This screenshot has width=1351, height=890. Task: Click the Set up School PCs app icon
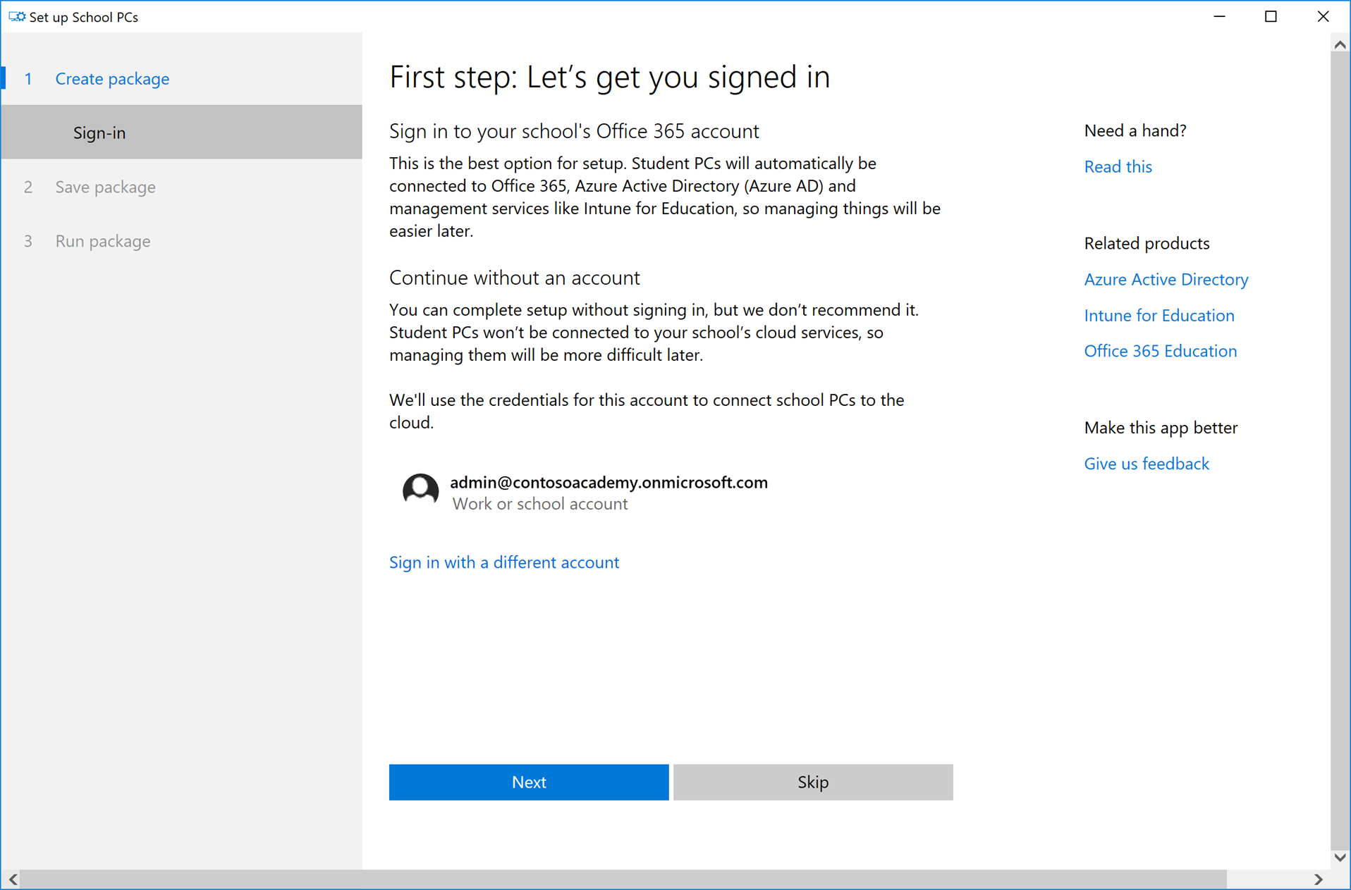coord(16,16)
